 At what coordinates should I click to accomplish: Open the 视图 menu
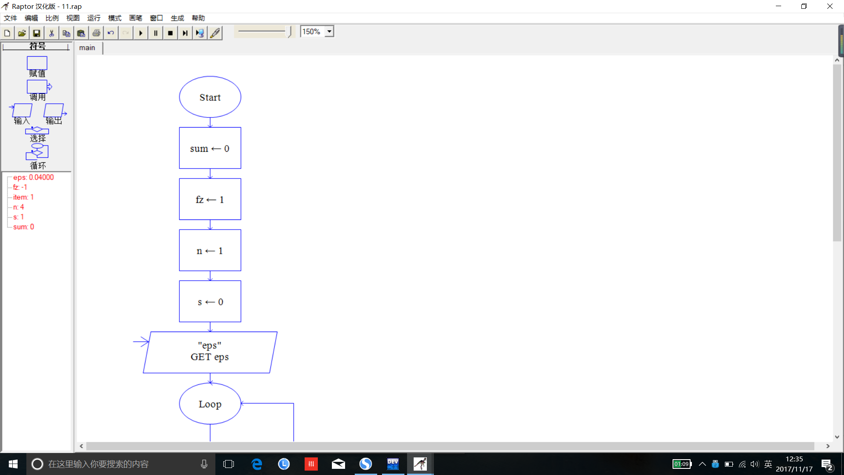73,18
